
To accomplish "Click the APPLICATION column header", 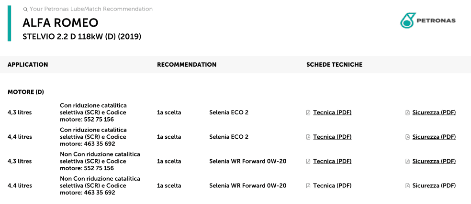I will [x=28, y=64].
